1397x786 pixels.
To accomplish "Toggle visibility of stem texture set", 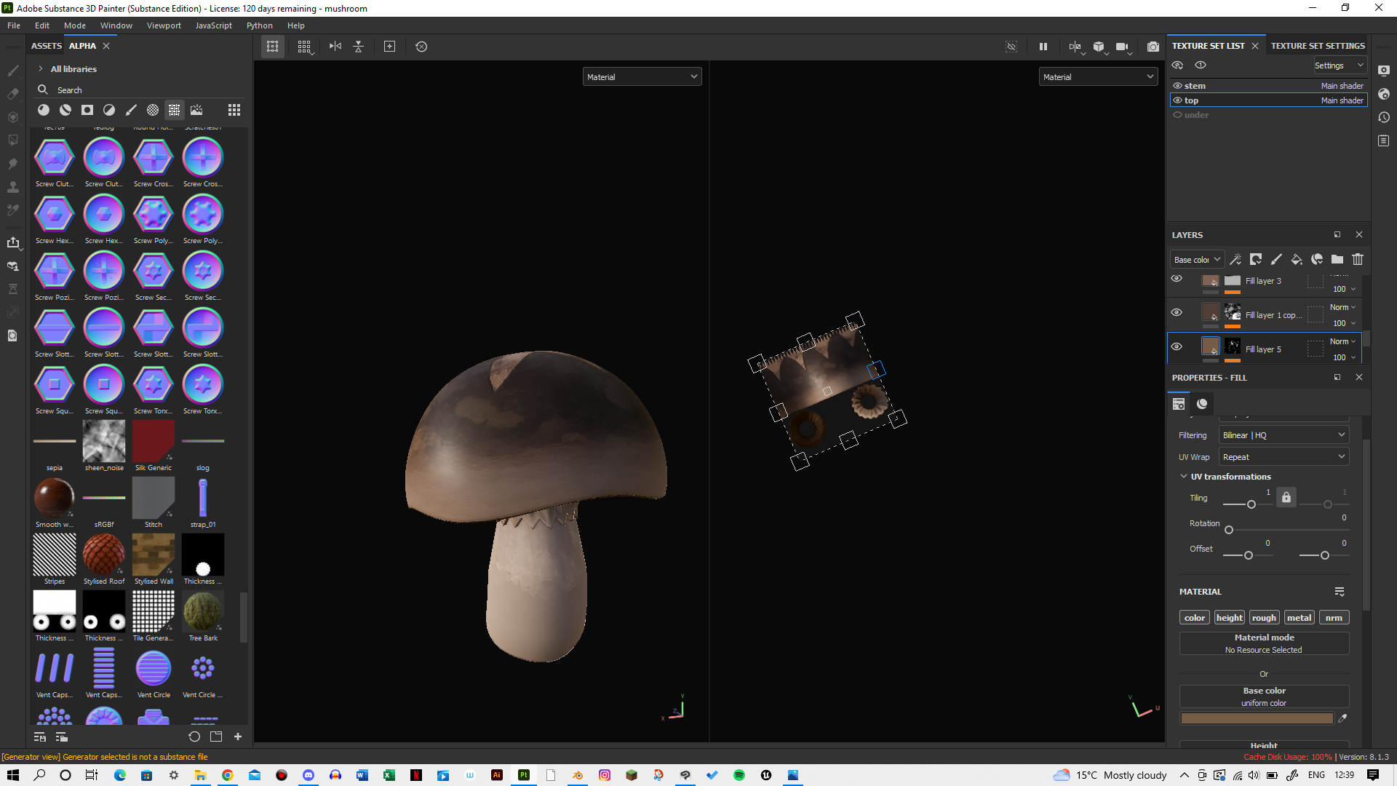I will pyautogui.click(x=1177, y=86).
